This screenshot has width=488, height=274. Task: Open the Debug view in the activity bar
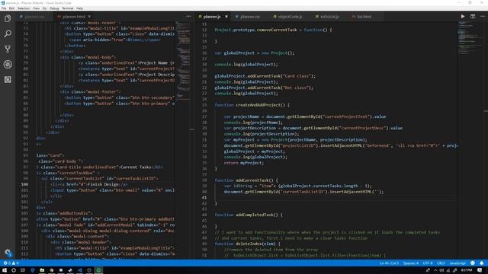[8, 64]
